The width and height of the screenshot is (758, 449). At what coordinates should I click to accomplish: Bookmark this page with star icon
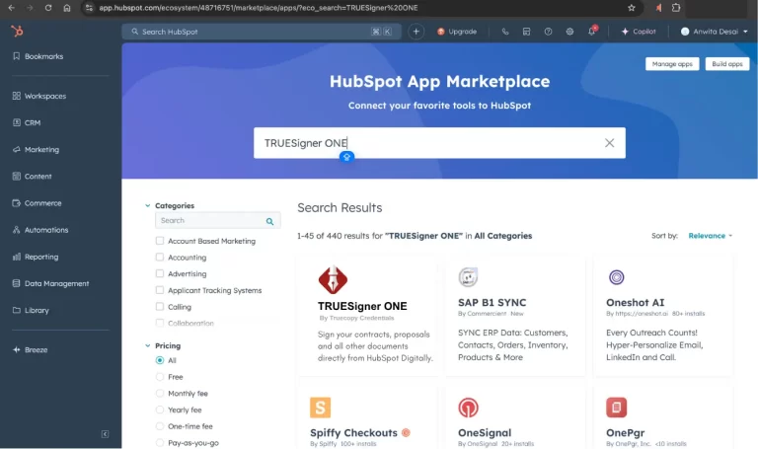(x=632, y=8)
